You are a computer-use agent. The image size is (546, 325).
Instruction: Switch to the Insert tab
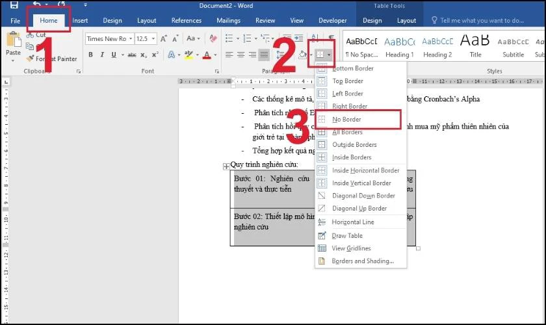[80, 21]
